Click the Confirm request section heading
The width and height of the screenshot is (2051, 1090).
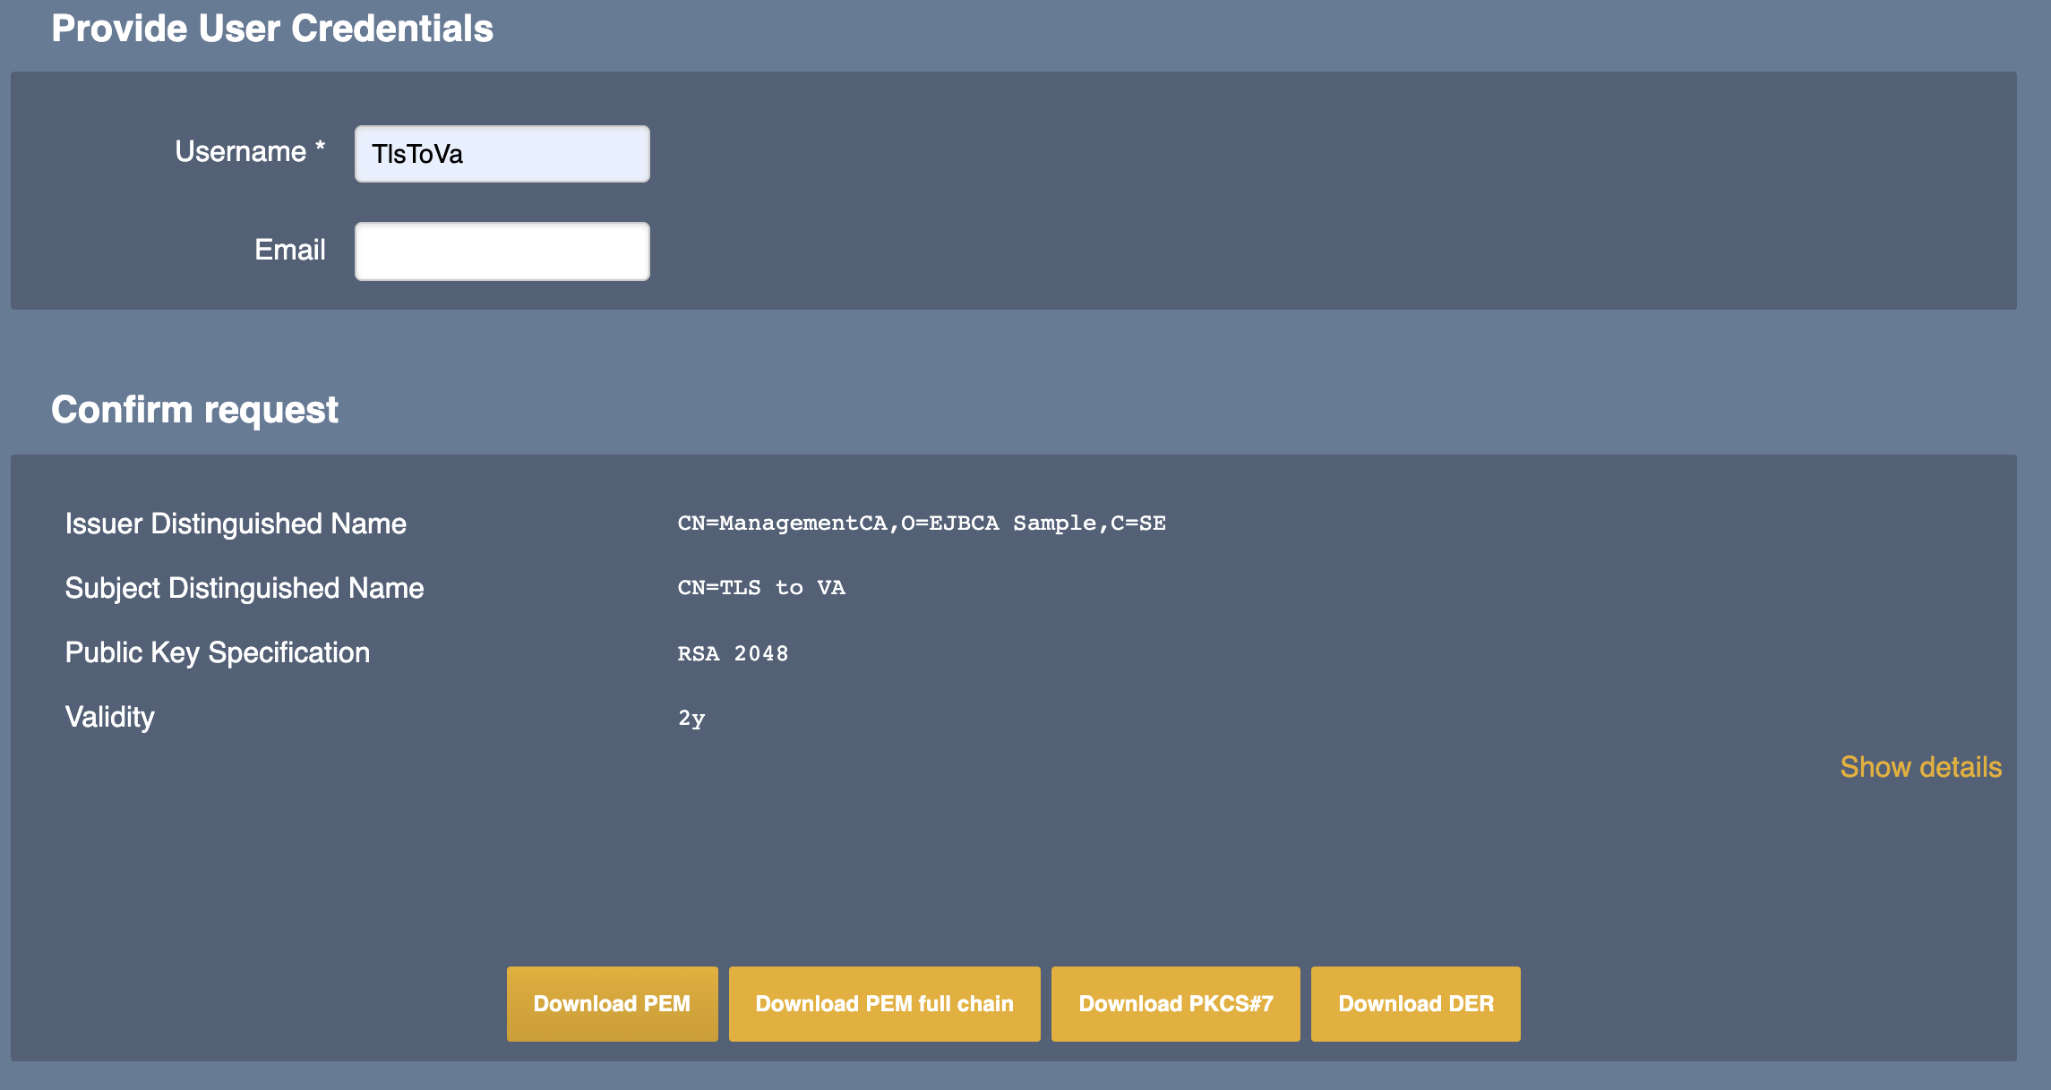(194, 410)
